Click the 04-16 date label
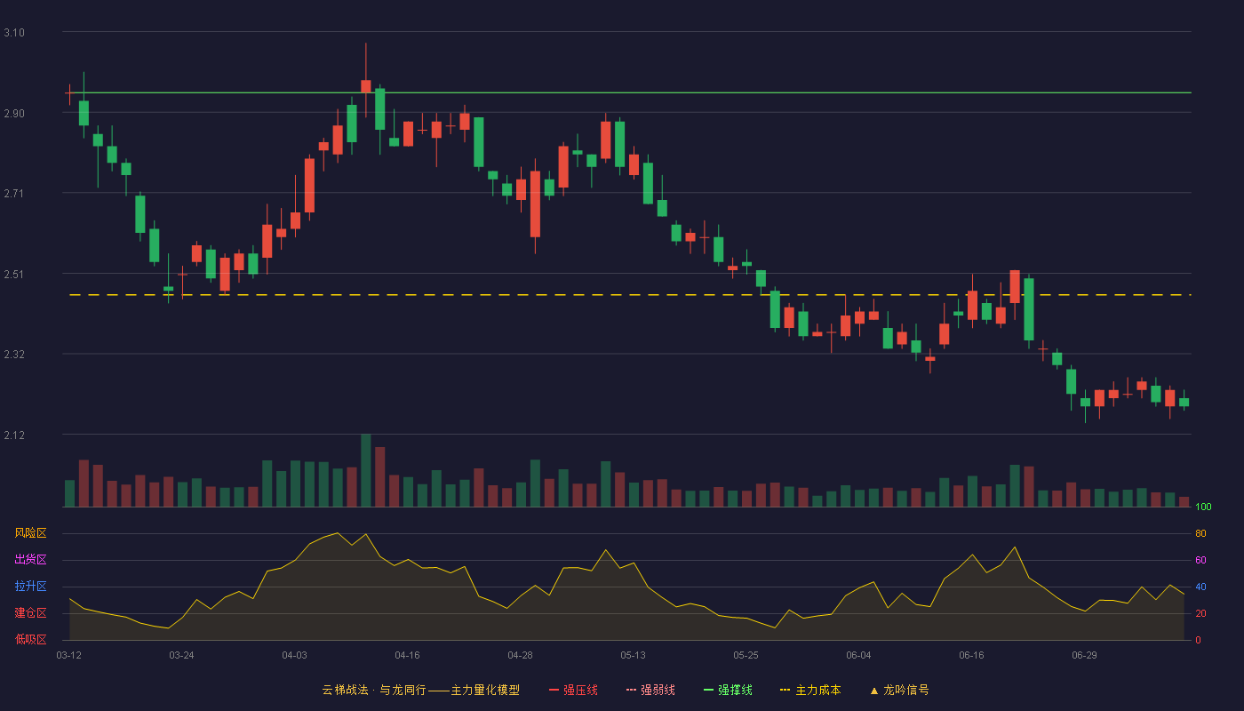 point(407,655)
